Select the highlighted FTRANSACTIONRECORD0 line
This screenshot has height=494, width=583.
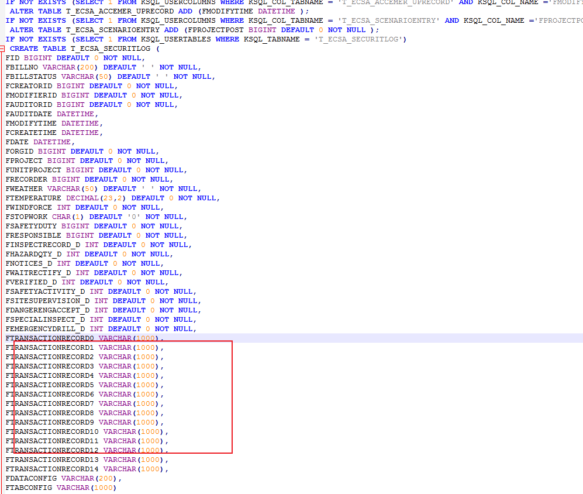tap(50, 338)
